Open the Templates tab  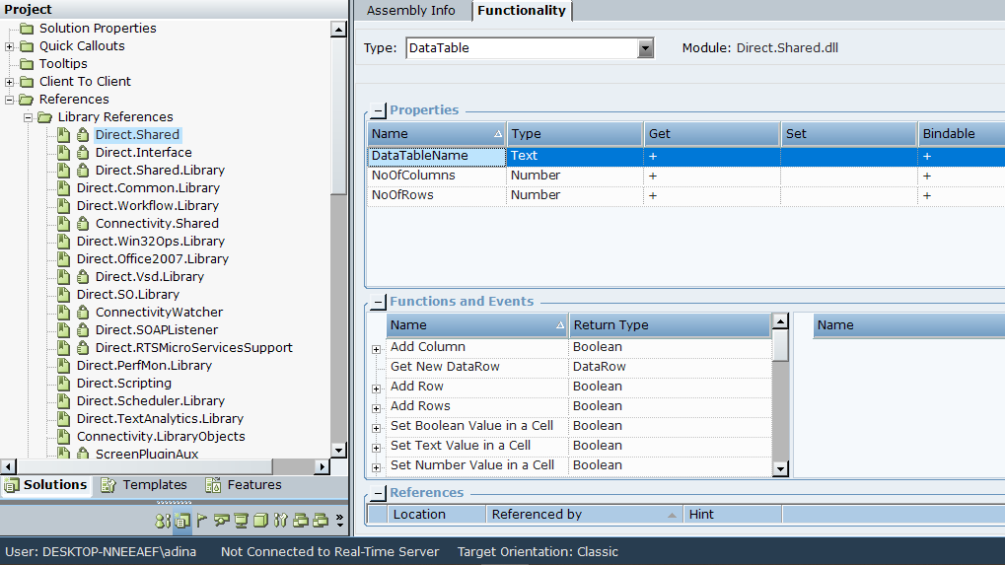(143, 485)
